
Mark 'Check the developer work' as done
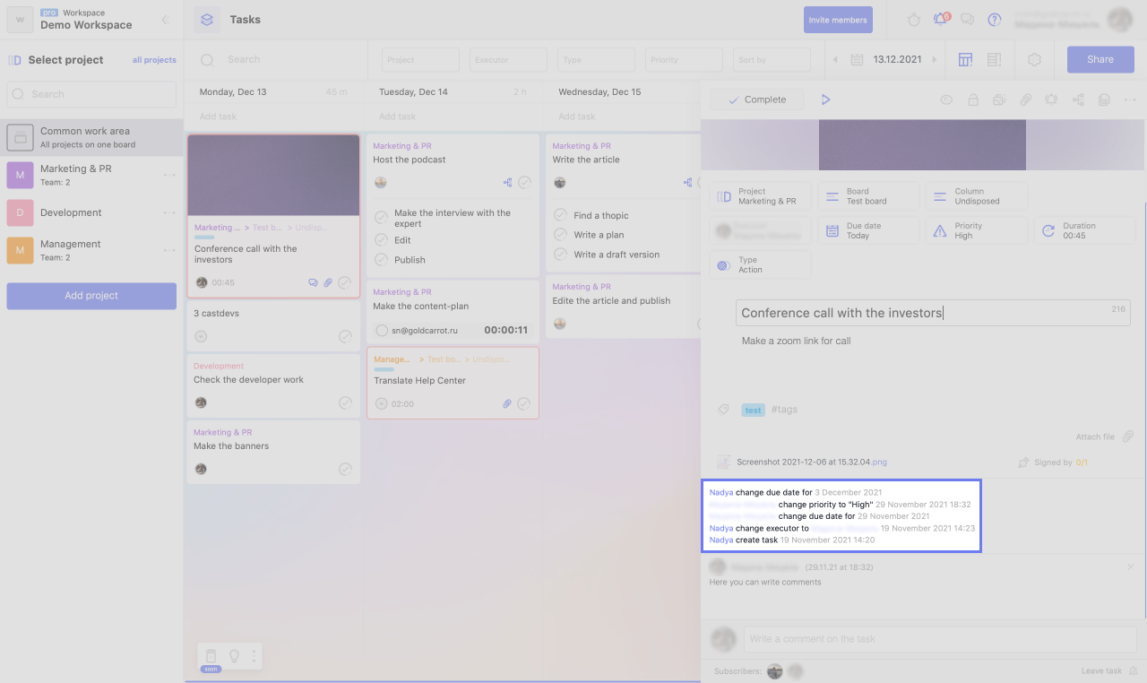tap(345, 403)
